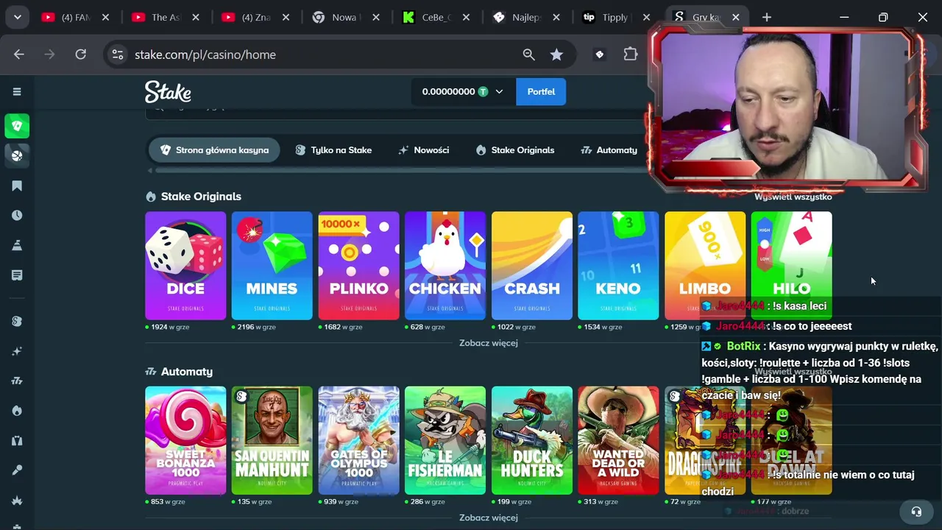Expand the balance currency dropdown
This screenshot has width=942, height=530.
click(499, 91)
